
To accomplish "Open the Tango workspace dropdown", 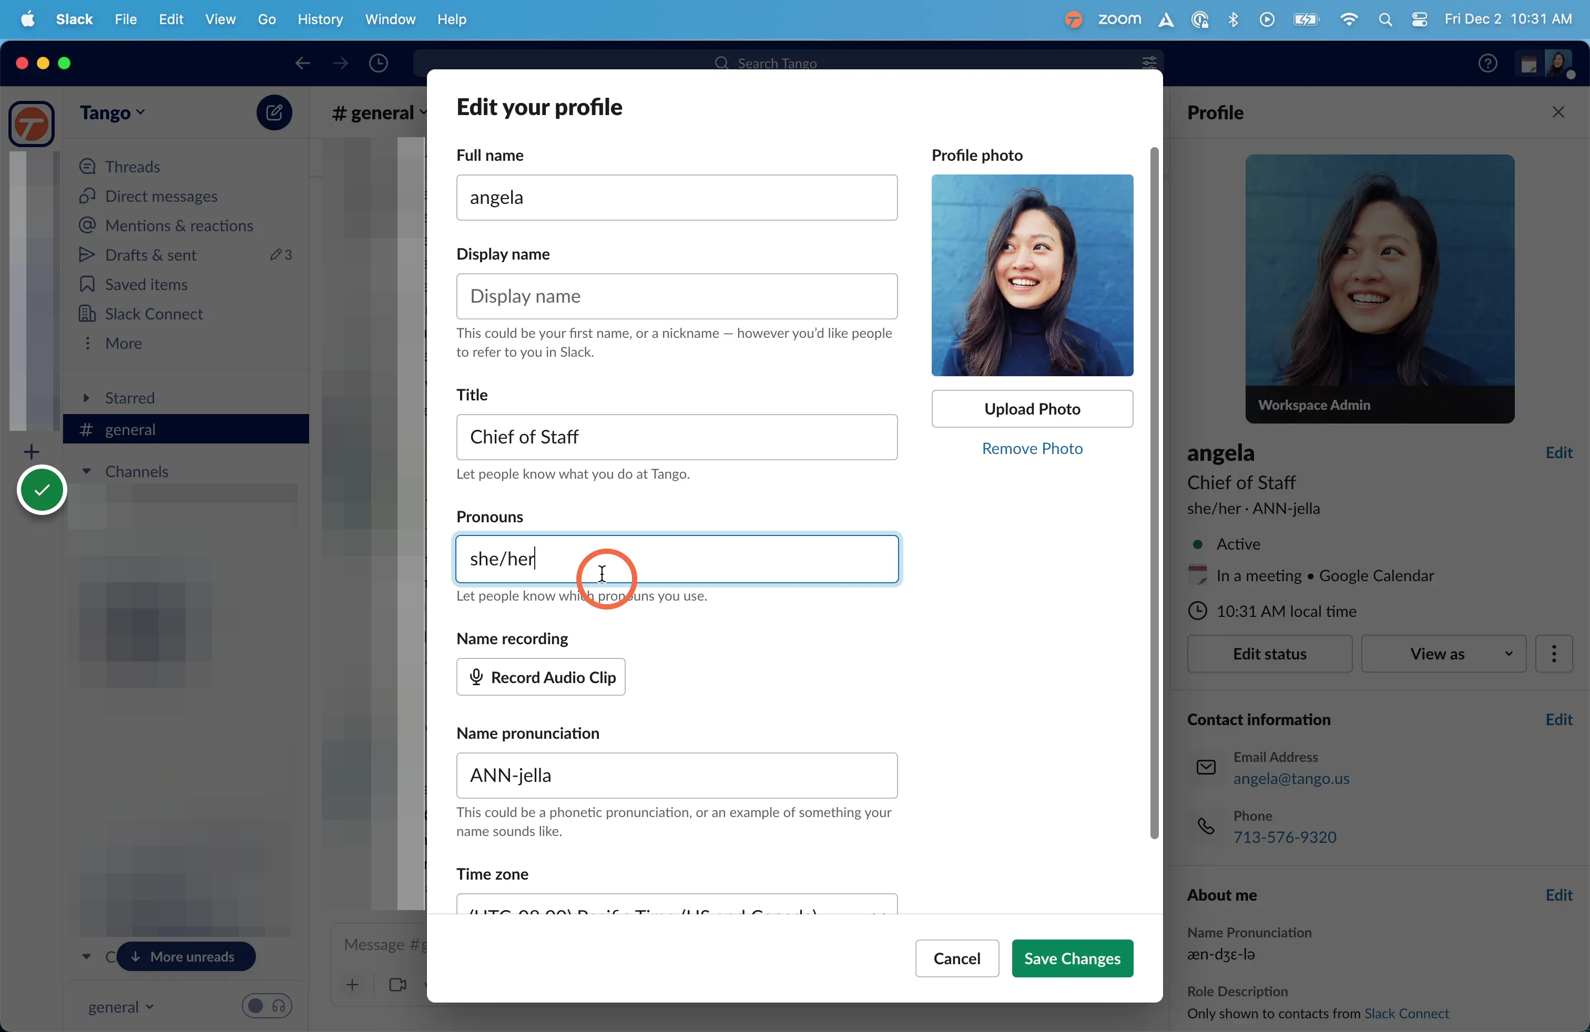I will (112, 112).
